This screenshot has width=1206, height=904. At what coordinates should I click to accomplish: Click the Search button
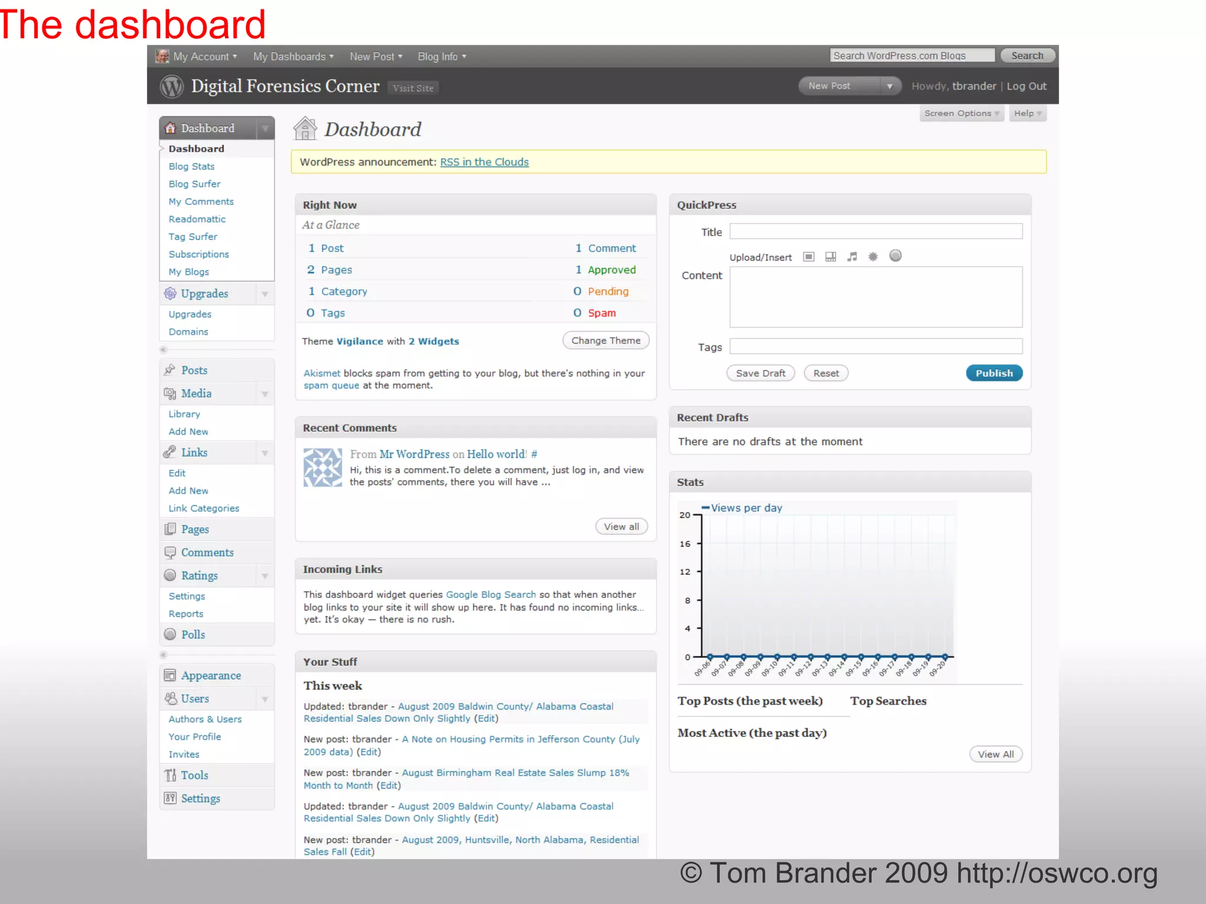click(x=1028, y=56)
